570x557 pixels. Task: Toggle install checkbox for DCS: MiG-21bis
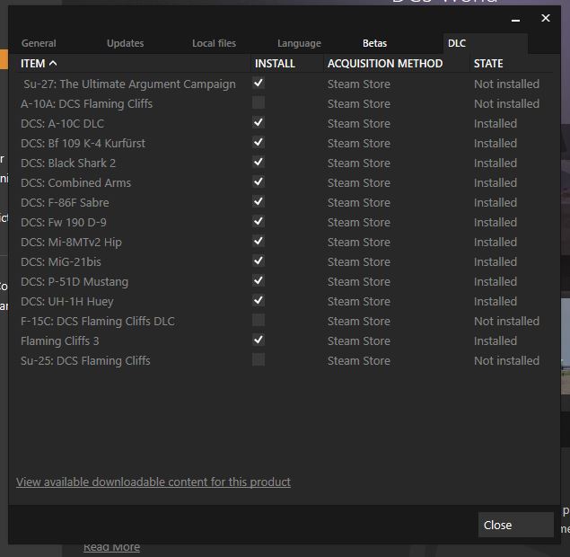click(x=259, y=261)
